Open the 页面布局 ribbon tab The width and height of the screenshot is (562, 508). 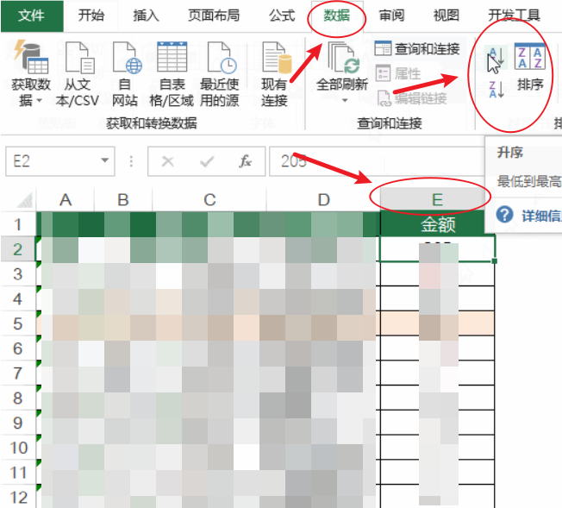[214, 16]
